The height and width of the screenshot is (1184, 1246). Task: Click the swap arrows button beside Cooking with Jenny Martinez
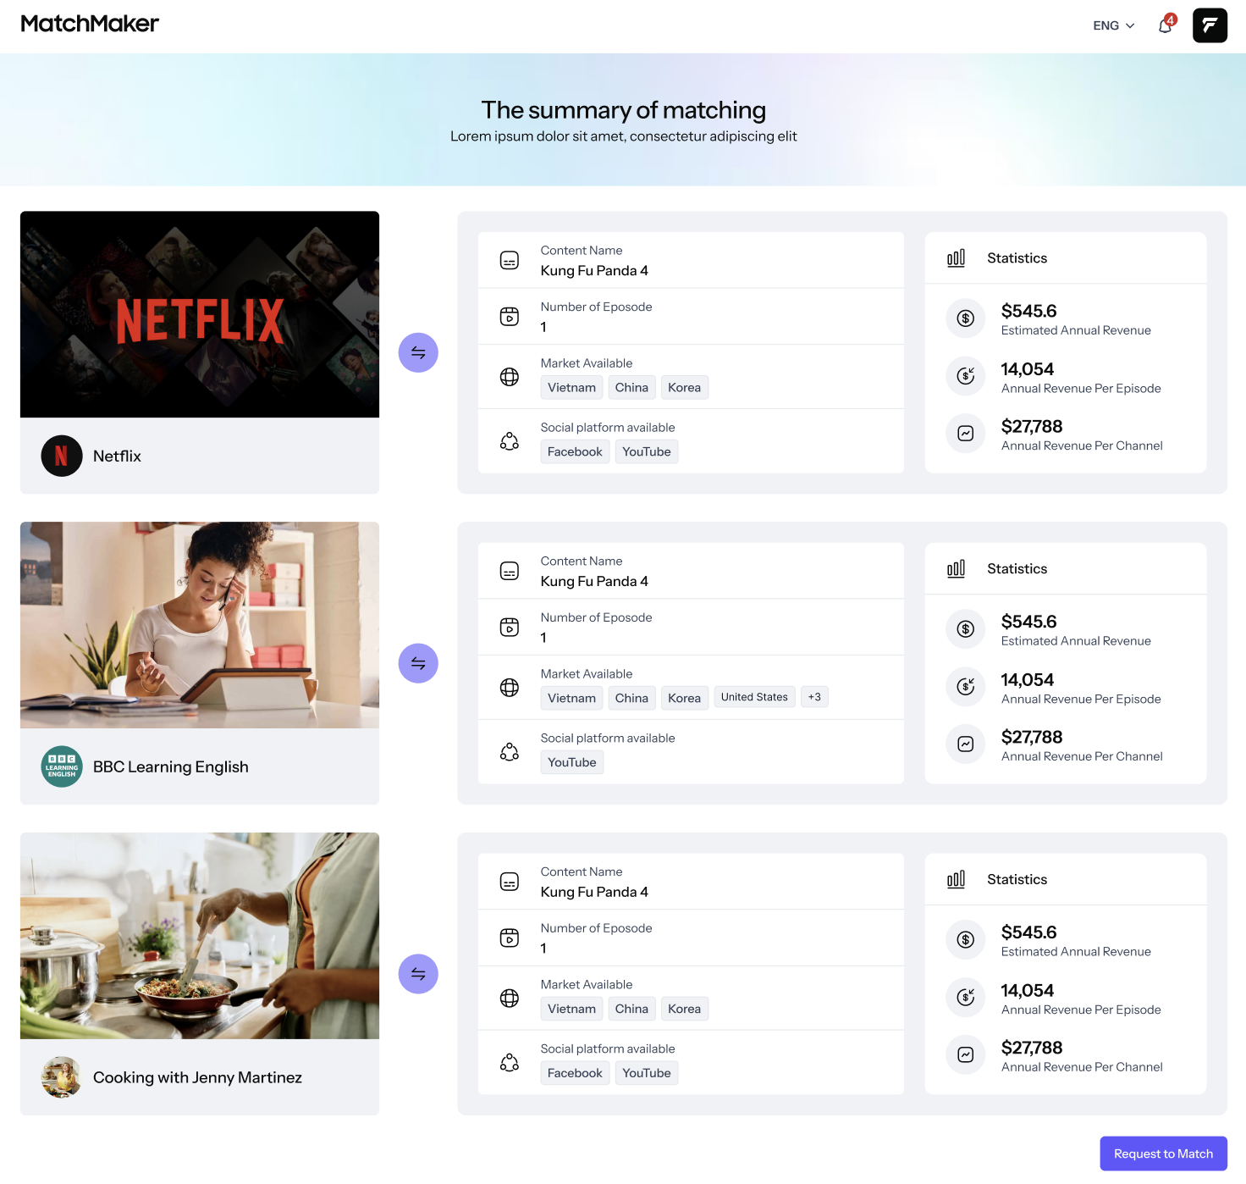point(418,974)
